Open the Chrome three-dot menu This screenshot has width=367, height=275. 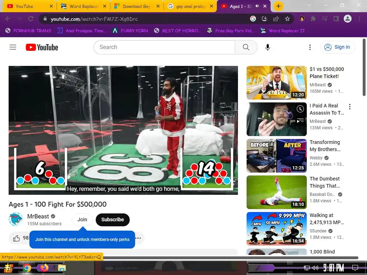[x=359, y=19]
